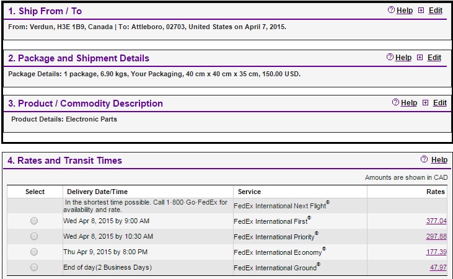This screenshot has height=279, width=453.
Task: Open Edit link for Product/Commodity Description
Action: coord(440,103)
